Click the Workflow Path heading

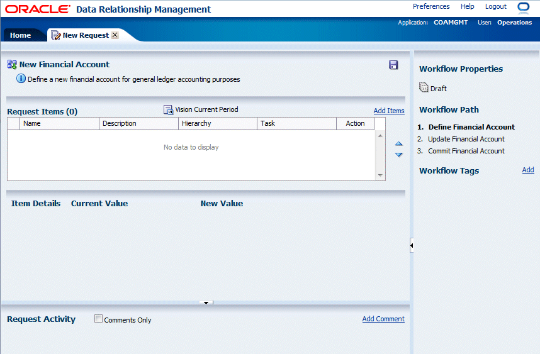point(449,110)
